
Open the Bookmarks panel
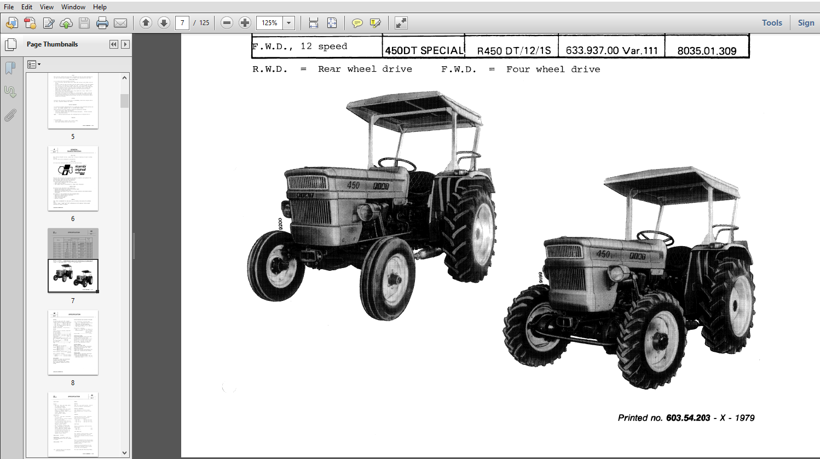10,68
